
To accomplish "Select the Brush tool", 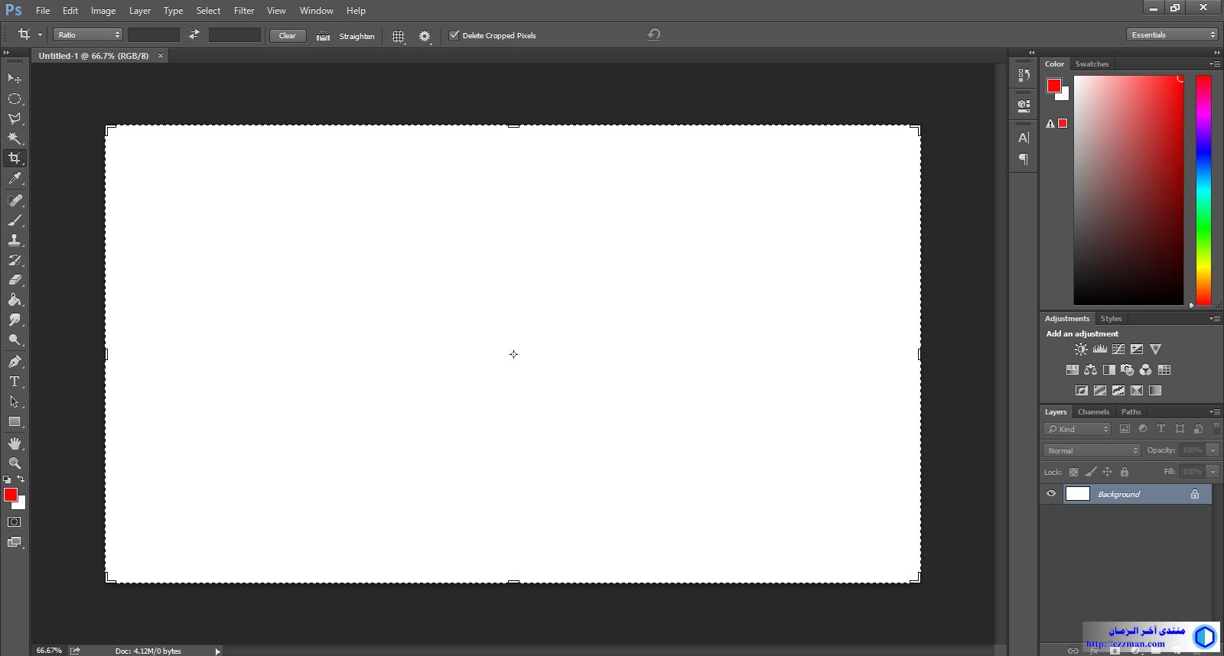I will [x=15, y=220].
